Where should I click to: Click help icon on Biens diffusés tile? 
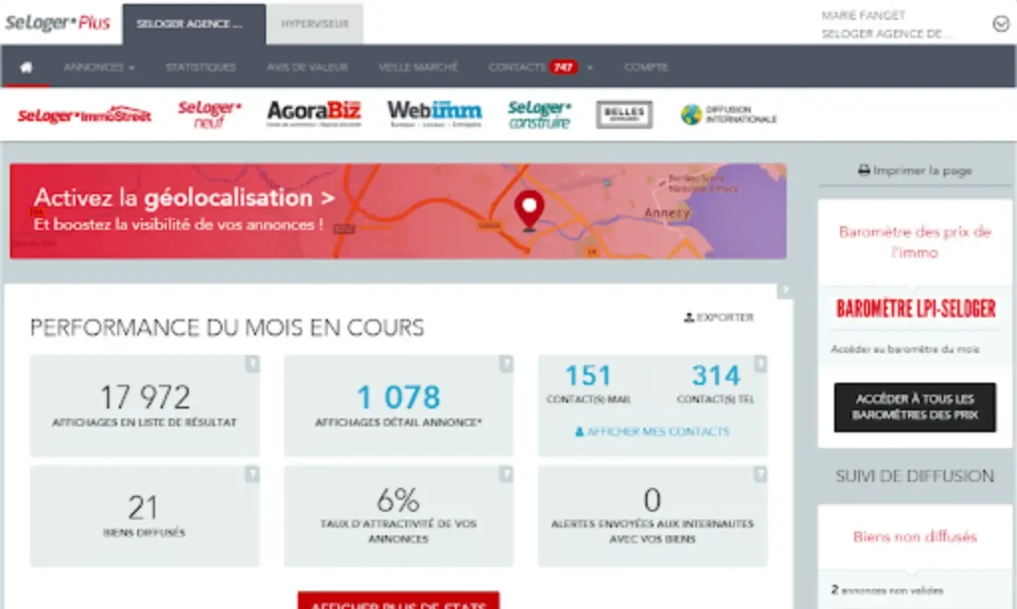pyautogui.click(x=252, y=475)
